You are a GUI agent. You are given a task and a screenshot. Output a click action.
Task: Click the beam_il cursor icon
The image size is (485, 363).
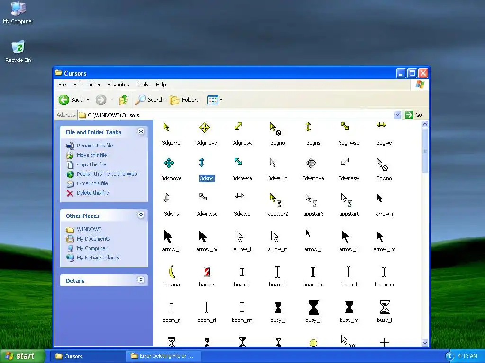tap(278, 272)
